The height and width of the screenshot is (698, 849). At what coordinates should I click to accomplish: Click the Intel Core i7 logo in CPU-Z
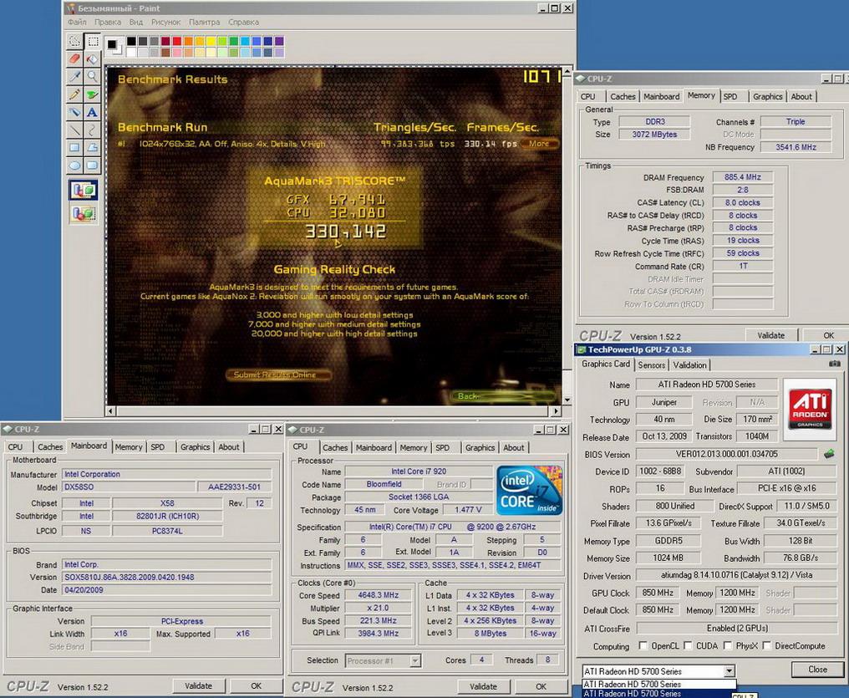point(529,490)
